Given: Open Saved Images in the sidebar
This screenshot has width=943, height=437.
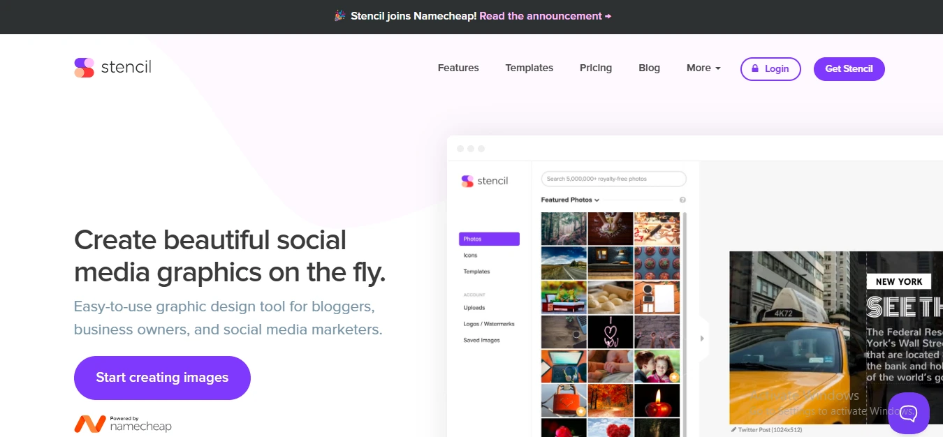Looking at the screenshot, I should pos(481,341).
